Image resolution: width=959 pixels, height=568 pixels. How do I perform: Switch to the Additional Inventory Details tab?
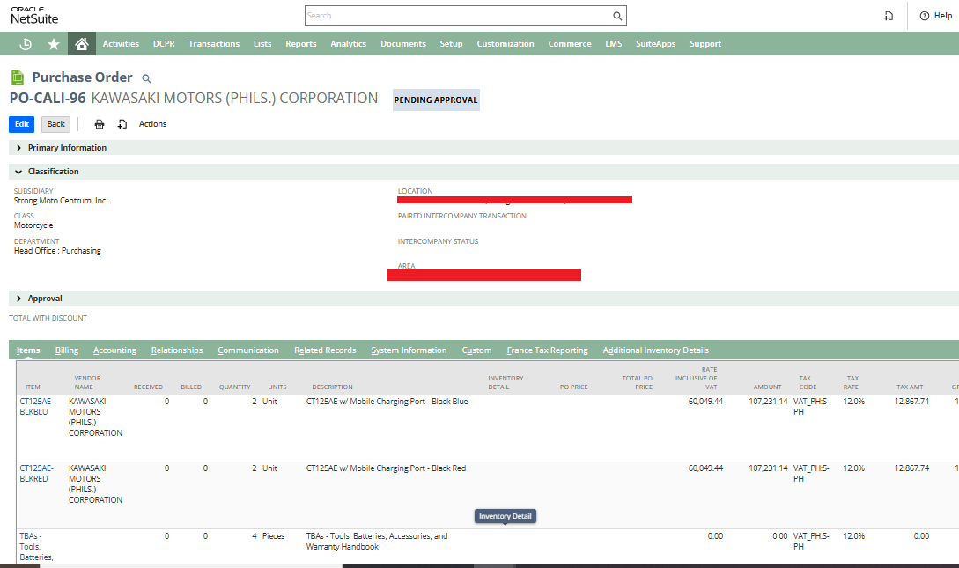pyautogui.click(x=656, y=350)
